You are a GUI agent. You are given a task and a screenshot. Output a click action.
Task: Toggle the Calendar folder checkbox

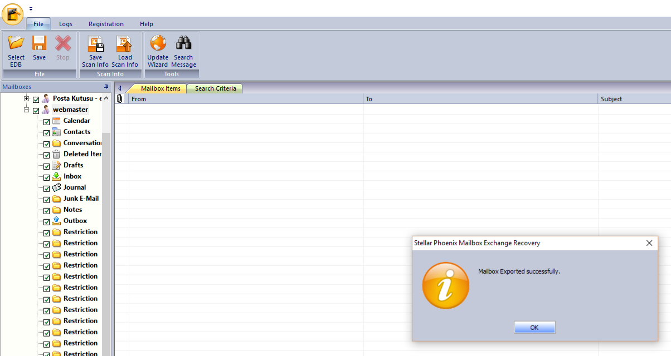point(46,122)
